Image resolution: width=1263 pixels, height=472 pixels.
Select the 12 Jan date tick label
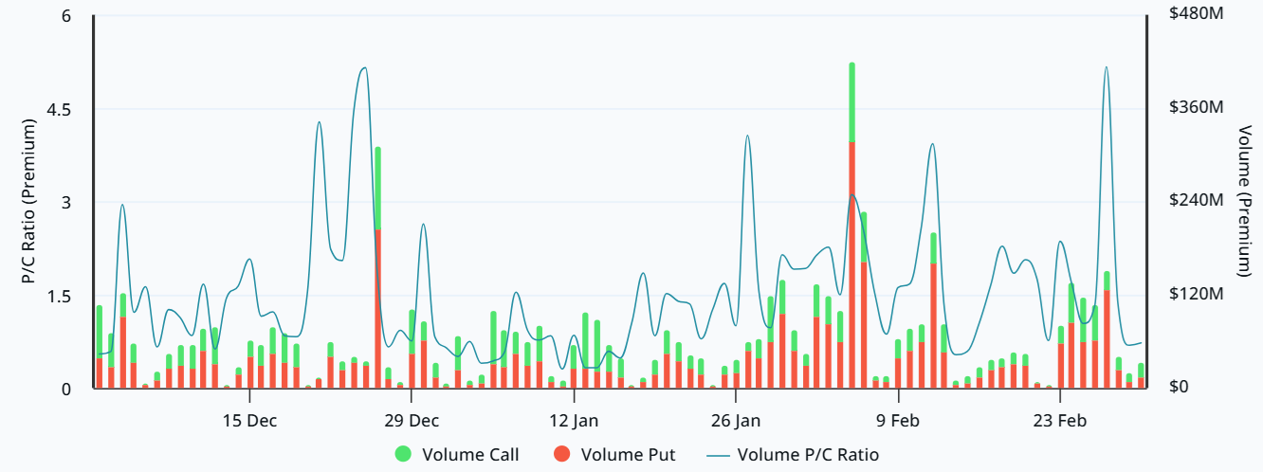574,420
